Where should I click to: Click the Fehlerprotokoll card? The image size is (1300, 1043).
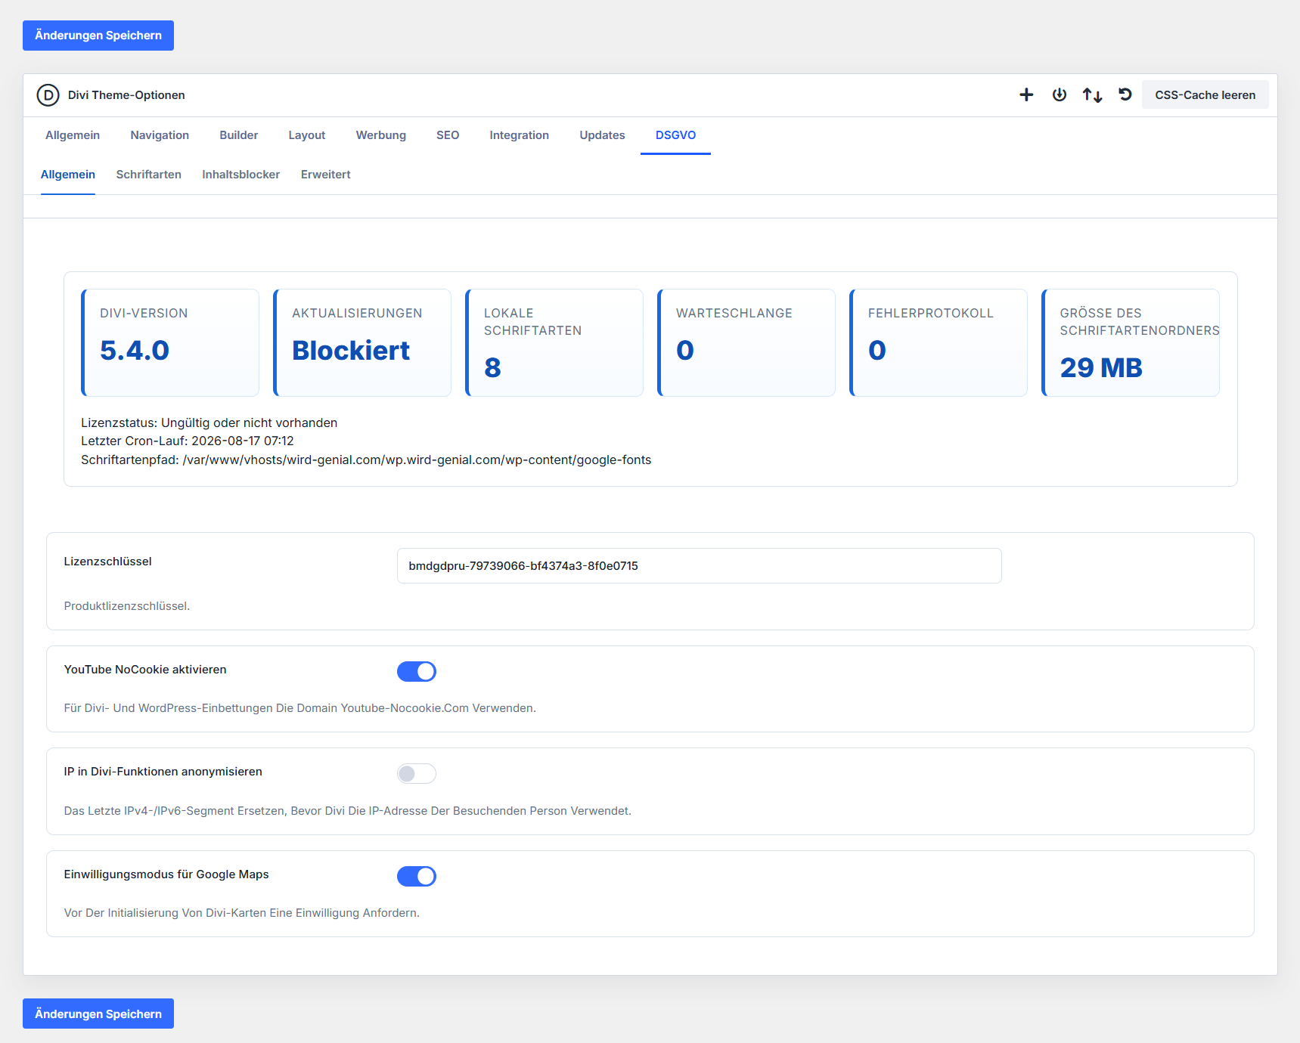pyautogui.click(x=939, y=342)
